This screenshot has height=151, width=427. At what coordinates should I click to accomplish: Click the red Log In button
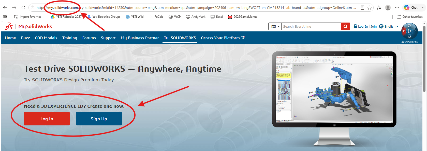(47, 119)
